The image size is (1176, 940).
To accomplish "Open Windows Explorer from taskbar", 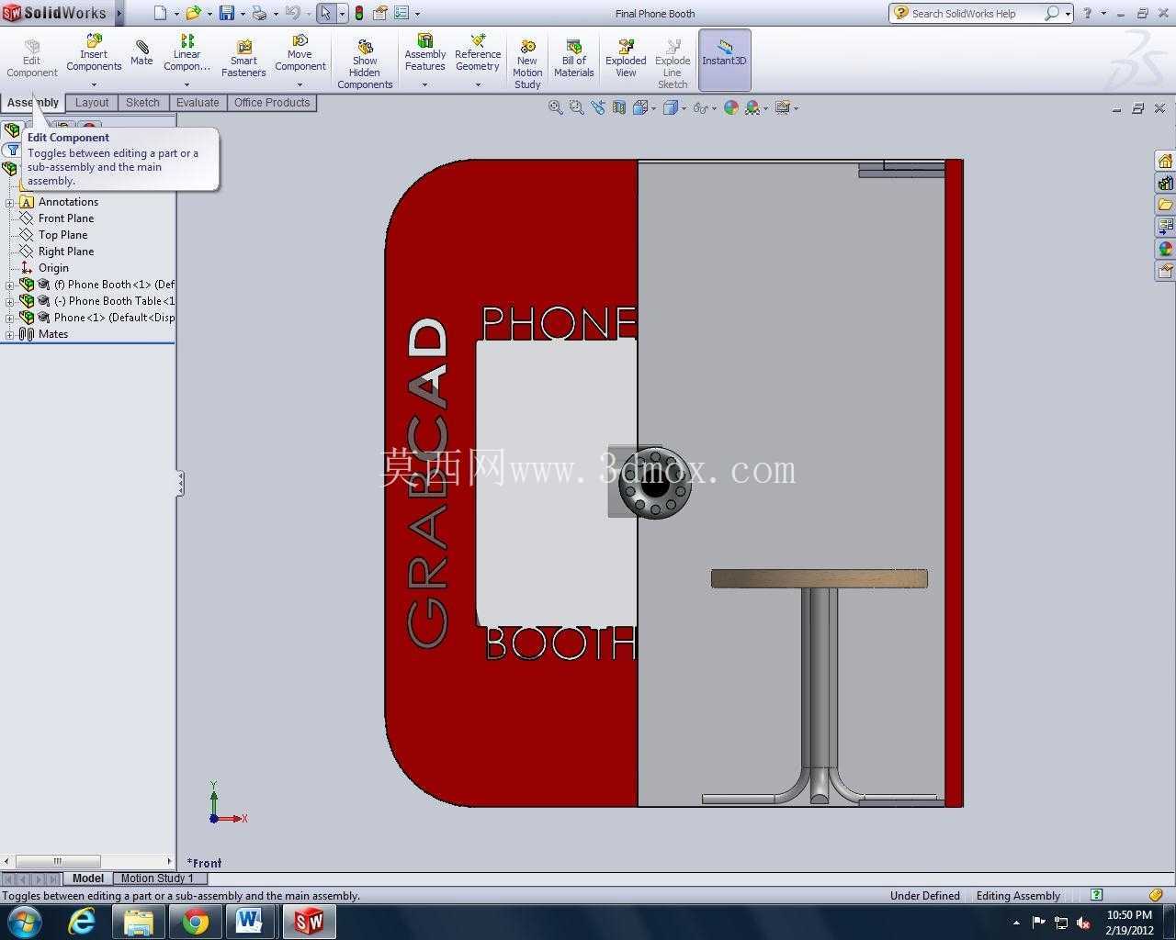I will [138, 922].
